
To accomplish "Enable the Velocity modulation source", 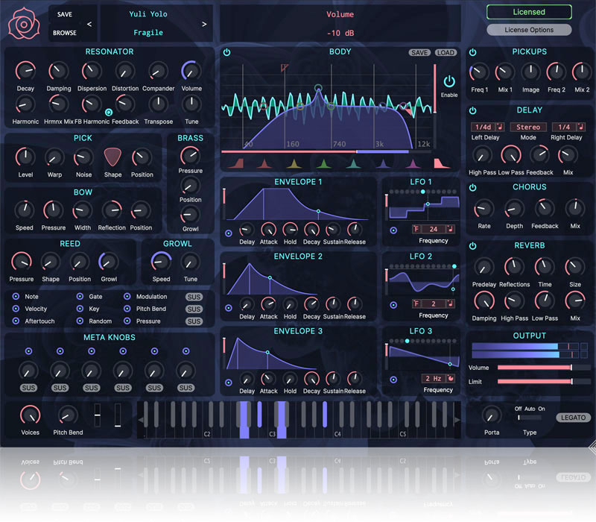I will click(x=16, y=309).
